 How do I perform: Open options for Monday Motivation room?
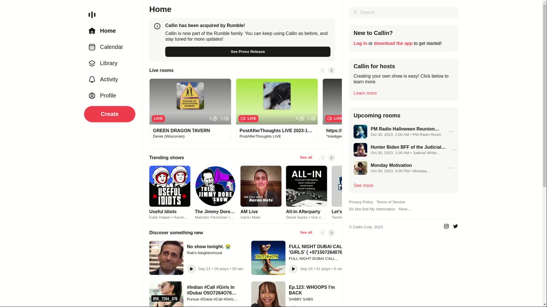(x=451, y=168)
